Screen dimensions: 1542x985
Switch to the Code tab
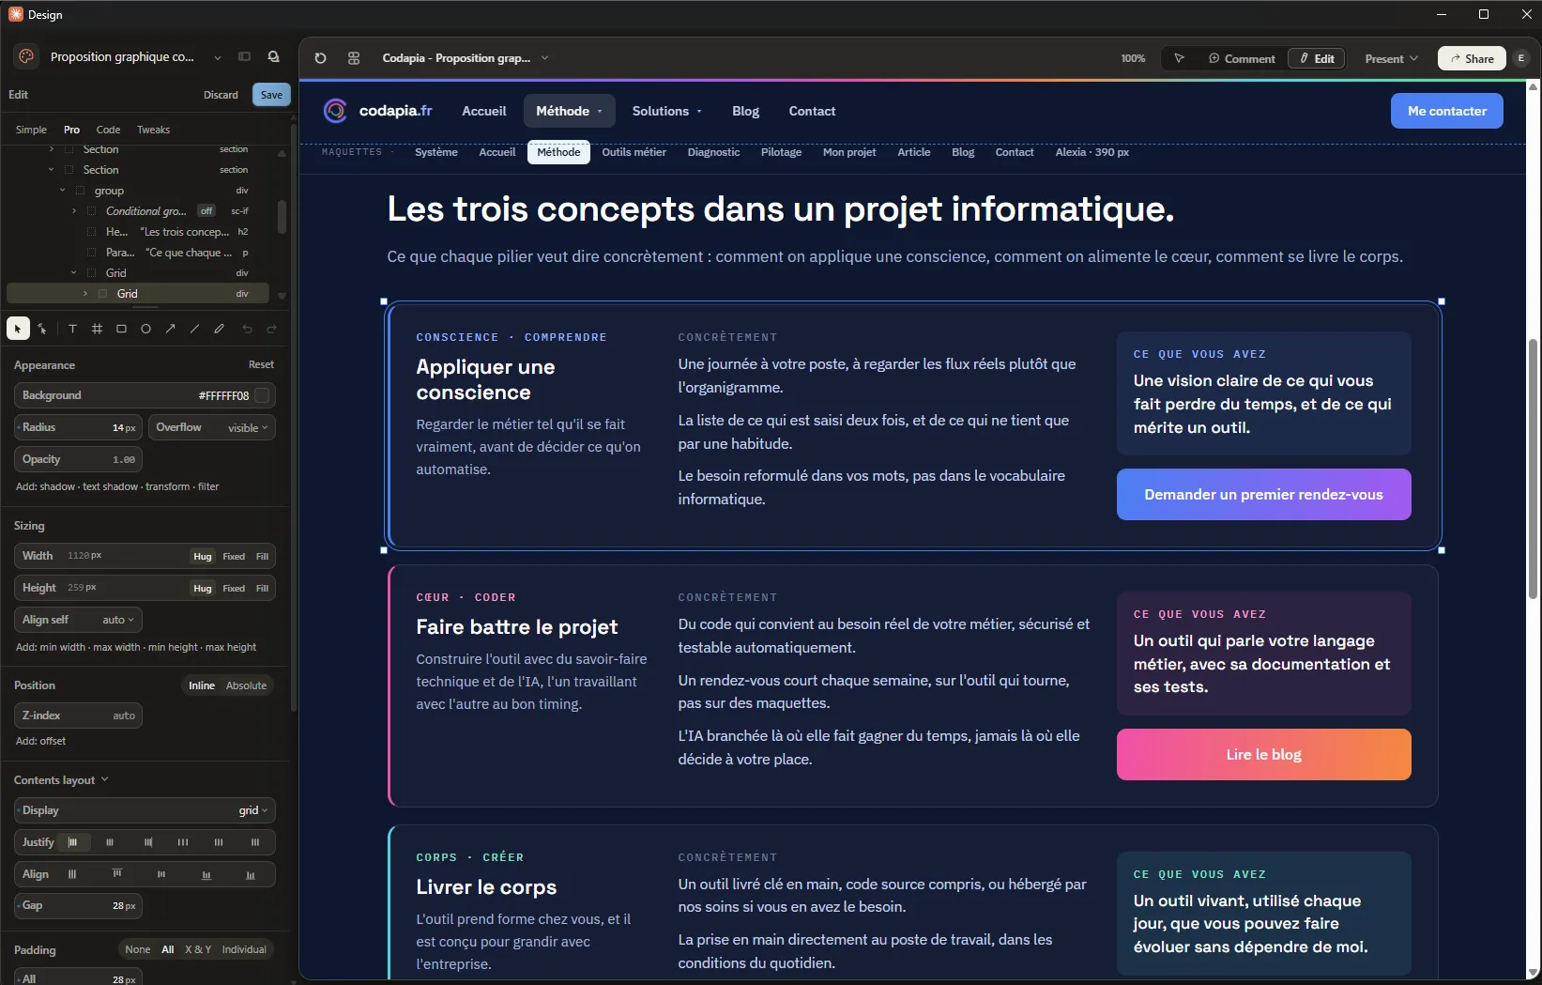[x=108, y=130]
